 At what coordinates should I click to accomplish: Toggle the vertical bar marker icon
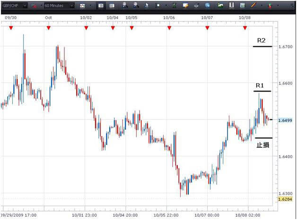click(232, 6)
